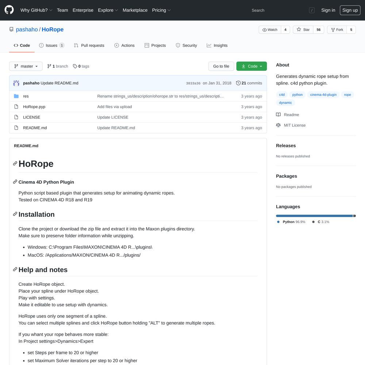Watch the repository
This screenshot has width=365, height=365.
pyautogui.click(x=270, y=30)
